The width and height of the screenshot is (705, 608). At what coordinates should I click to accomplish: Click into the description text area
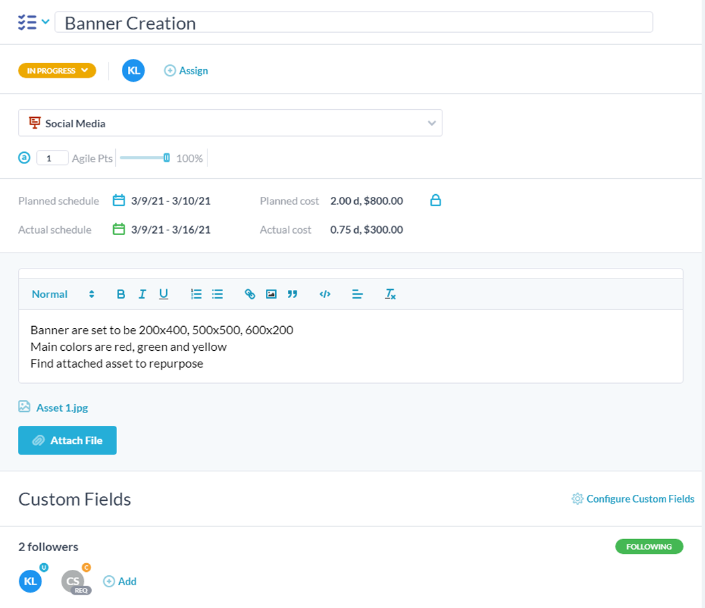pyautogui.click(x=351, y=346)
